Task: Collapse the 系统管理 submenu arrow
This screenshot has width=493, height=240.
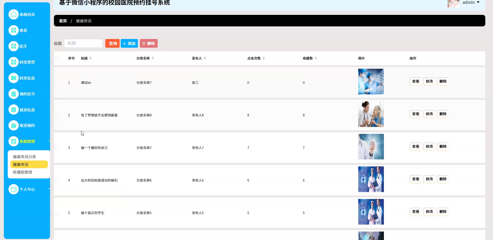Action: 49,141
